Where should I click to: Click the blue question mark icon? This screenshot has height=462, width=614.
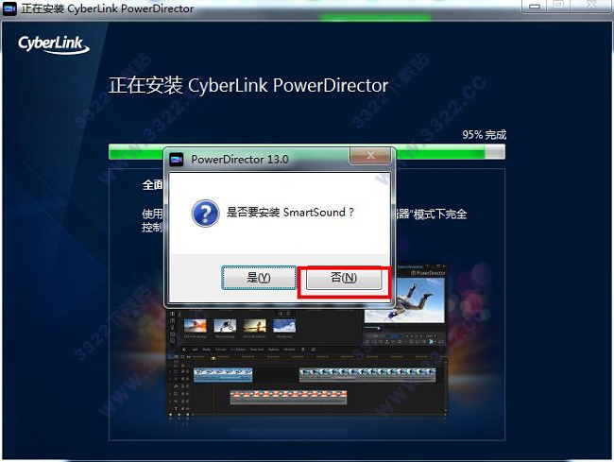[x=205, y=214]
